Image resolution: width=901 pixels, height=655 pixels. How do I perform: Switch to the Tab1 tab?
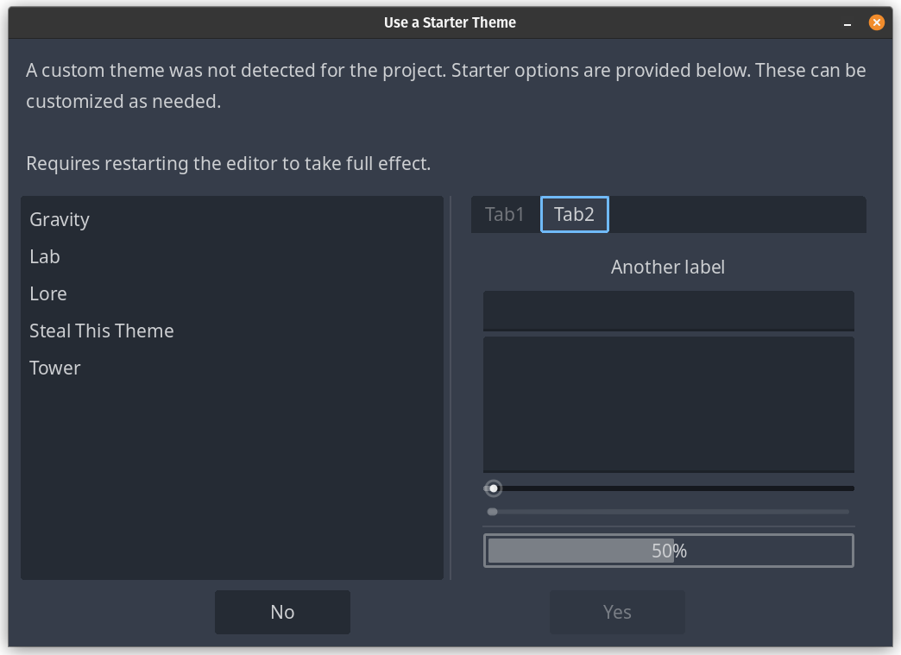[x=505, y=215]
